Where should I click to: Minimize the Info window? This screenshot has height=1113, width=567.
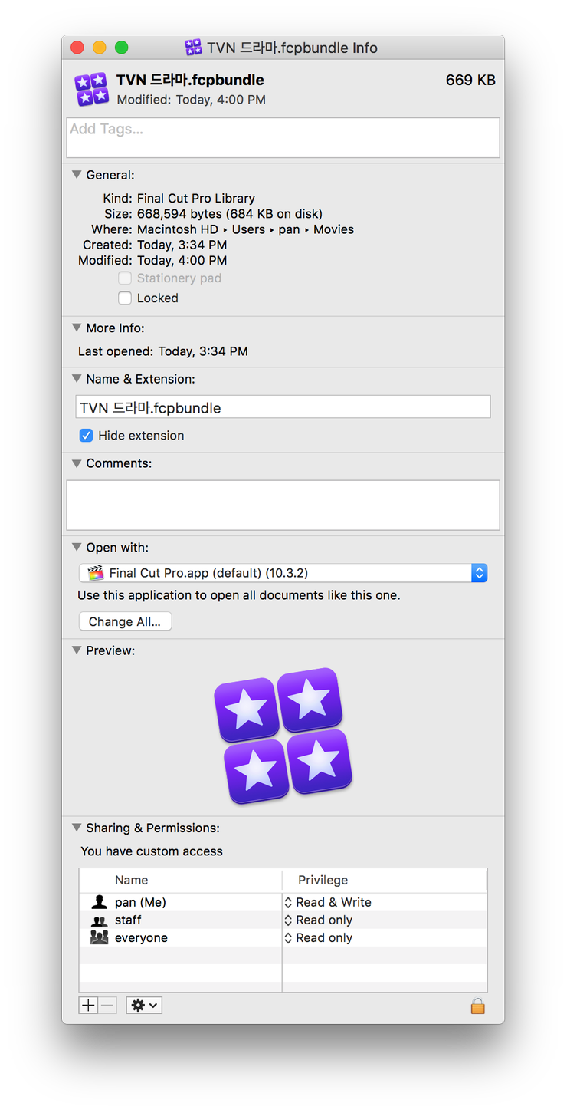(x=100, y=48)
